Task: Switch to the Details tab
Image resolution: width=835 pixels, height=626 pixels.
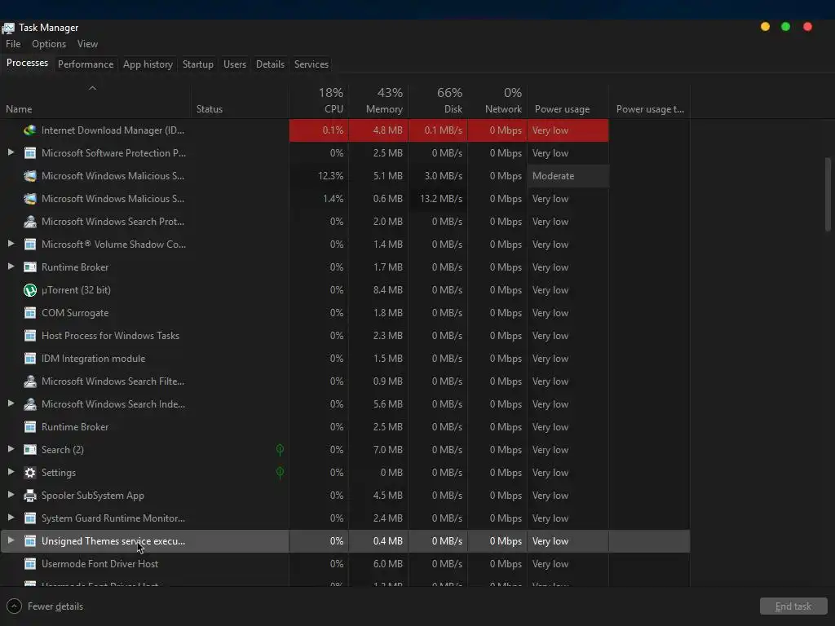Action: pos(271,64)
